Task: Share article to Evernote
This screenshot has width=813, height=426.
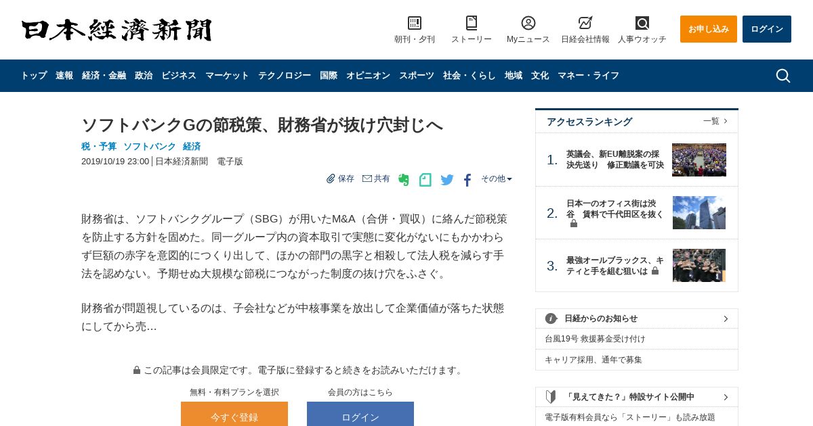Action: click(x=404, y=180)
